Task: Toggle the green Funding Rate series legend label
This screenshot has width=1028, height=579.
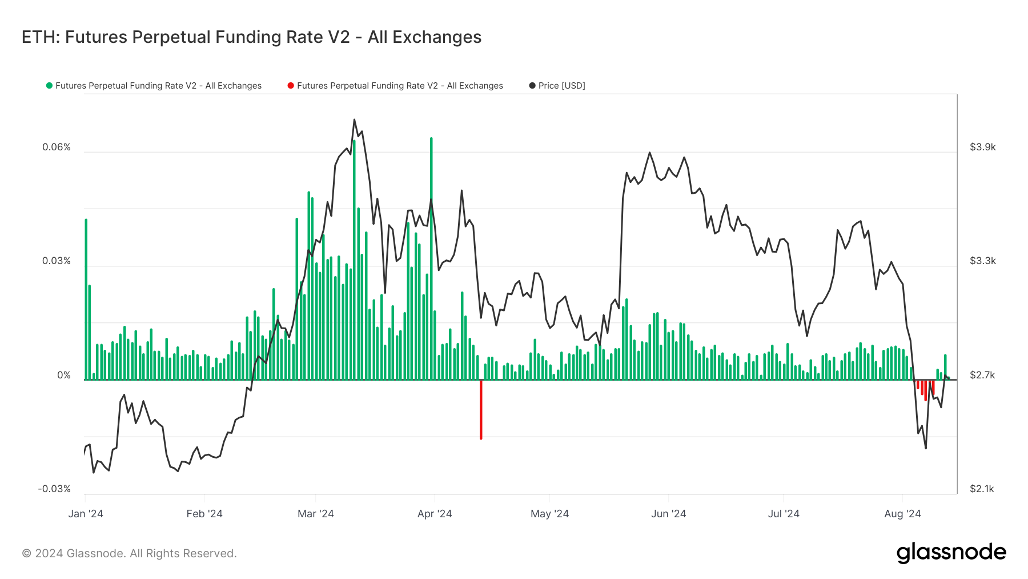Action: point(158,86)
